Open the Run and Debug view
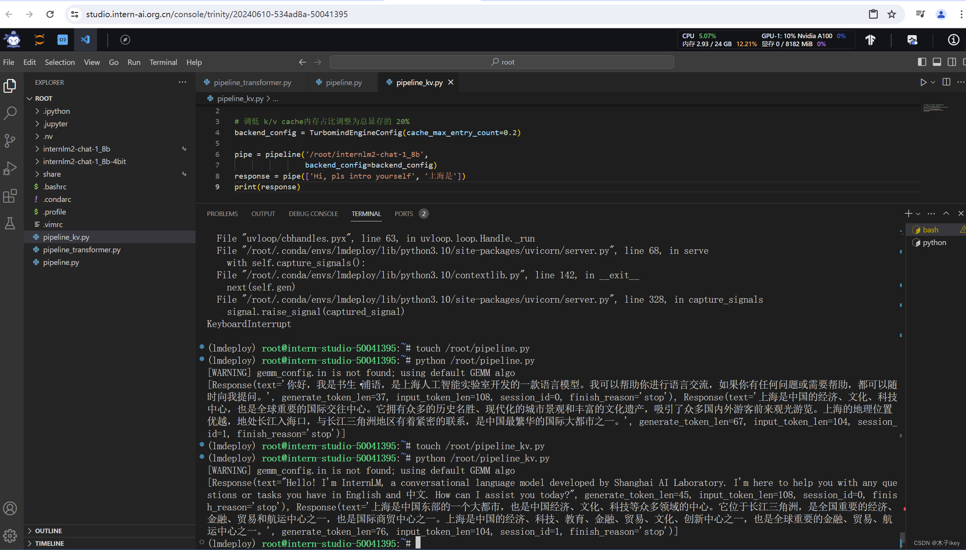This screenshot has width=966, height=550. (10, 168)
